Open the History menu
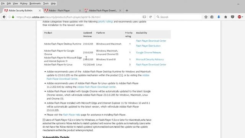Image resolution: width=245 pixels, height=138 pixels. click(x=24, y=3)
